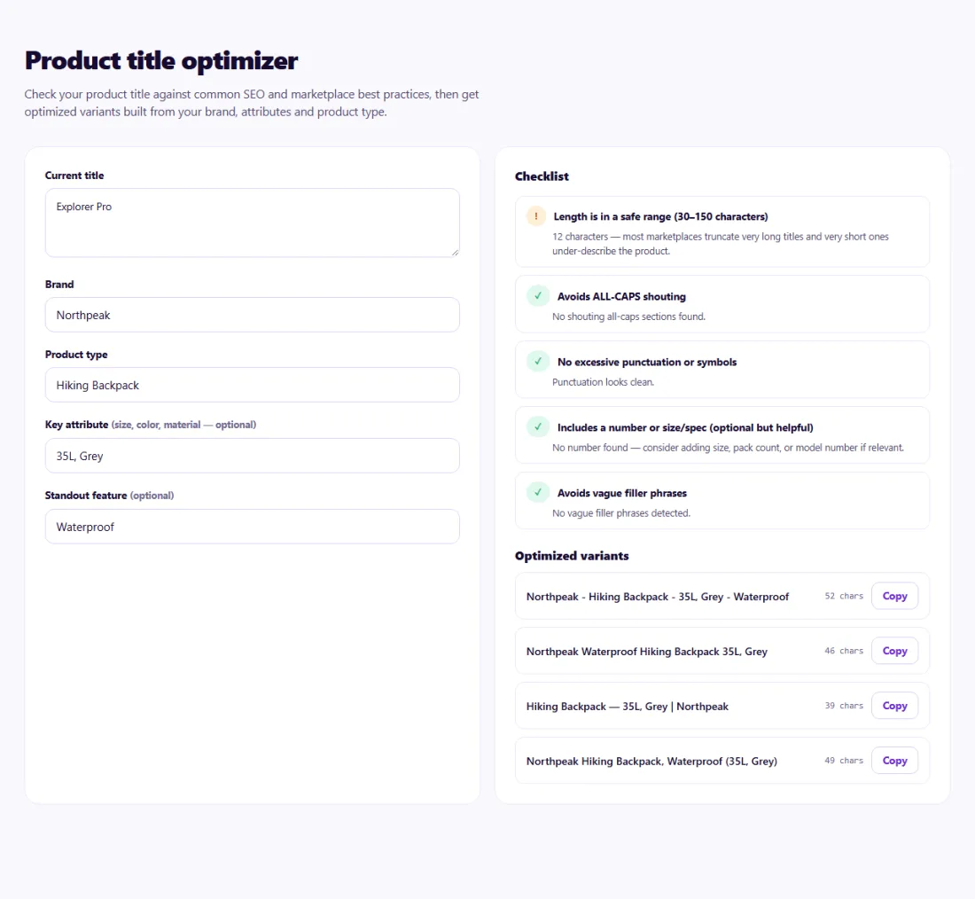Click the Current title text area

(x=252, y=223)
